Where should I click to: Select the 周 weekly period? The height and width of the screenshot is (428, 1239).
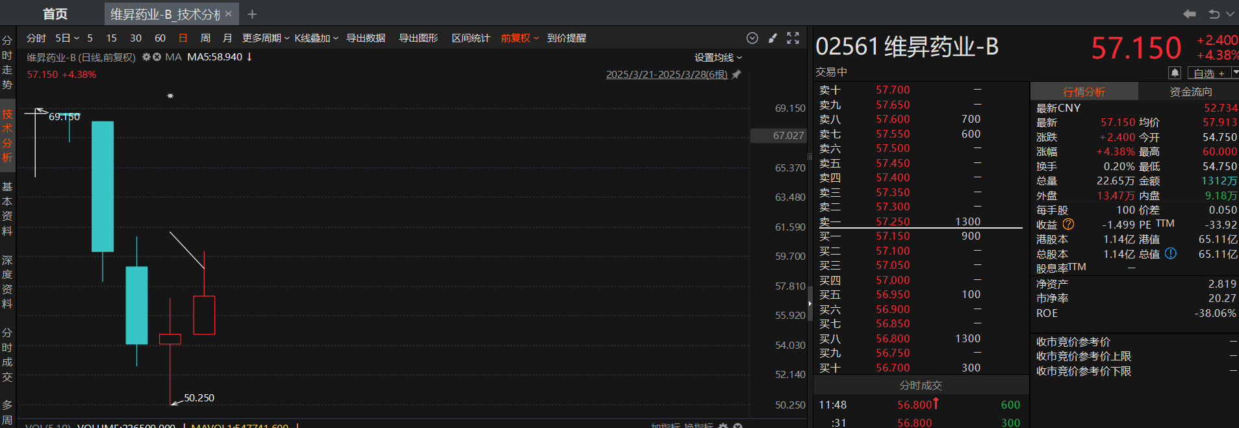pos(205,38)
